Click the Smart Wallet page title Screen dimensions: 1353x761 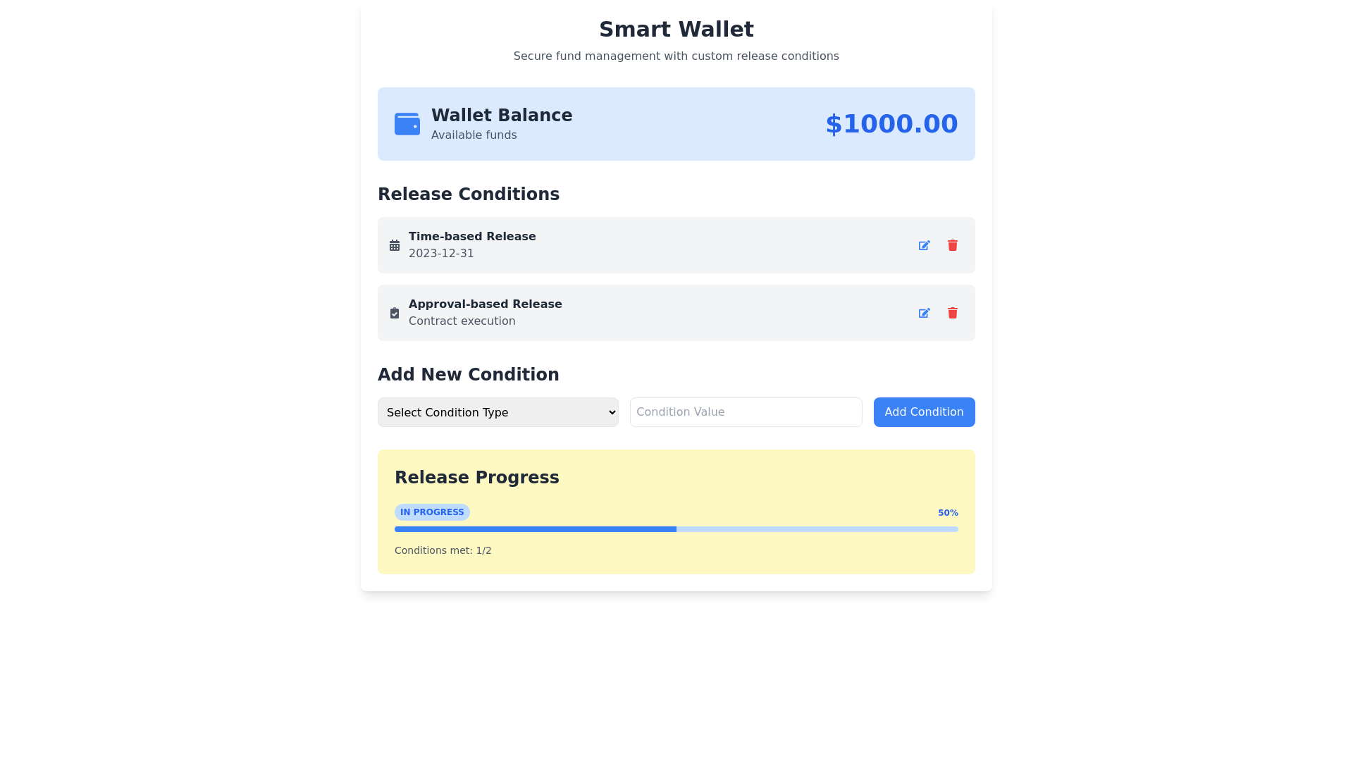coord(676,30)
